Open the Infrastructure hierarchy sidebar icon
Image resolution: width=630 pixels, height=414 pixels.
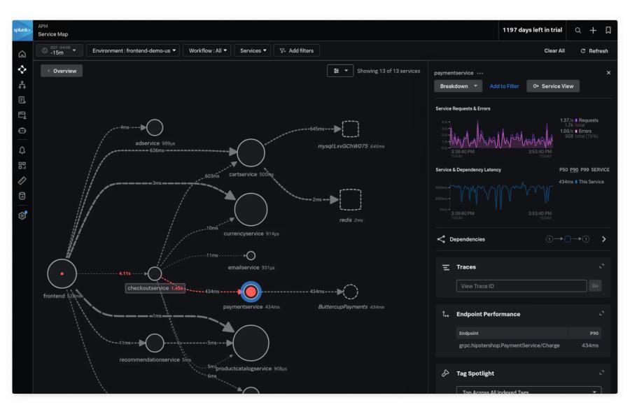pos(22,85)
